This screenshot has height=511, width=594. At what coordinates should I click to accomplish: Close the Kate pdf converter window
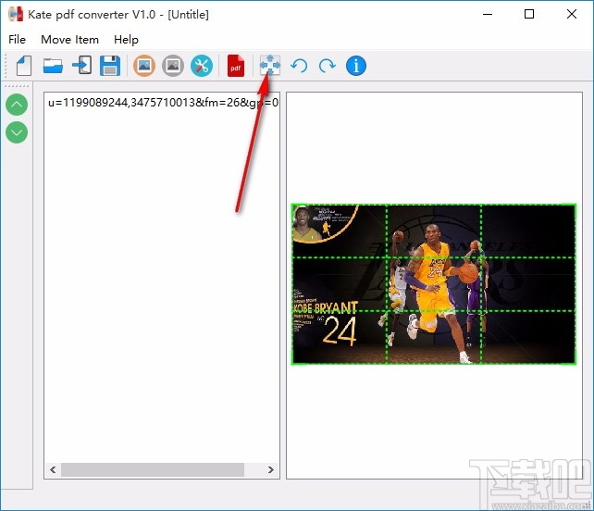click(572, 15)
